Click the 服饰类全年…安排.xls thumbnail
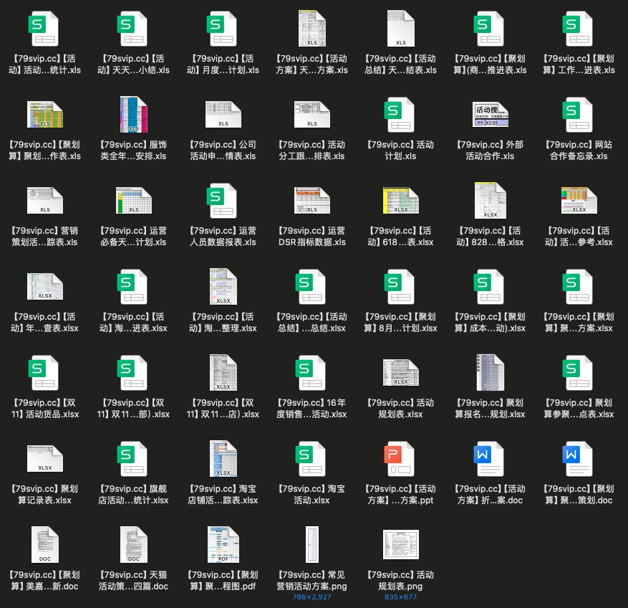 133,115
